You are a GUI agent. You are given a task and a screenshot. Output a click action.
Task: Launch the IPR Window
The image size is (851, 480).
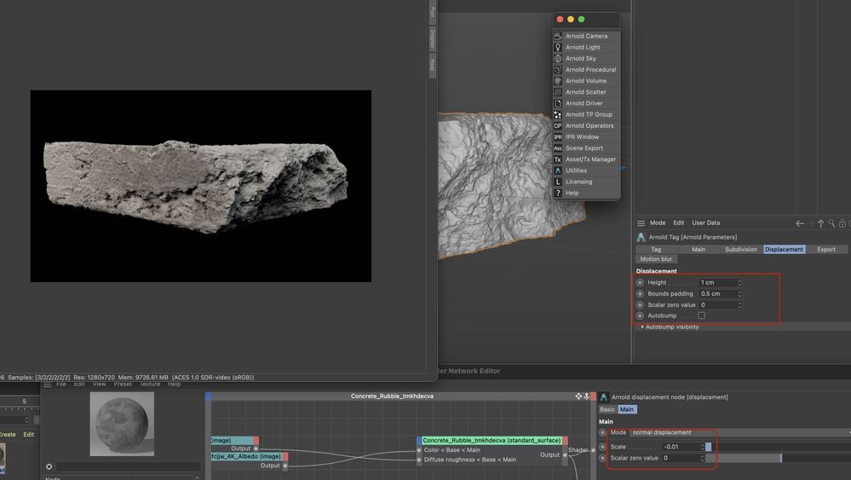click(x=586, y=136)
